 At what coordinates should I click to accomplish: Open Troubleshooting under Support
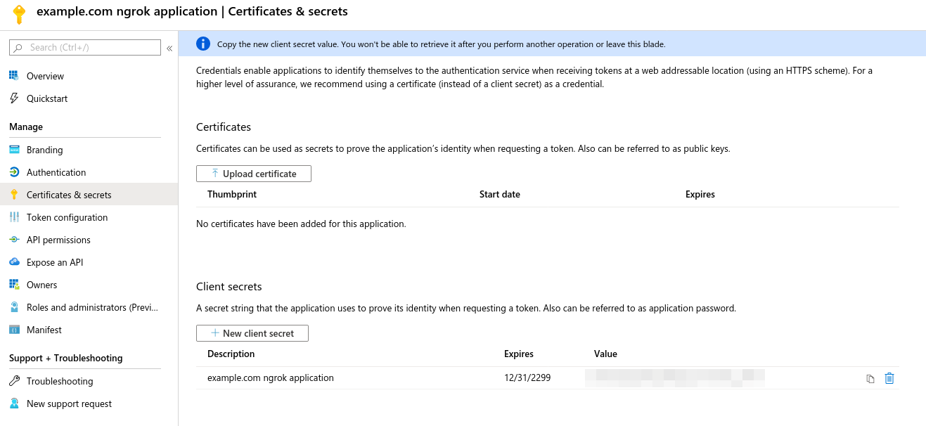click(x=60, y=381)
